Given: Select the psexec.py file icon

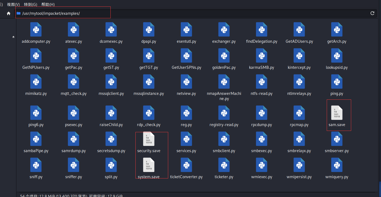Looking at the screenshot, I should pos(74,113).
